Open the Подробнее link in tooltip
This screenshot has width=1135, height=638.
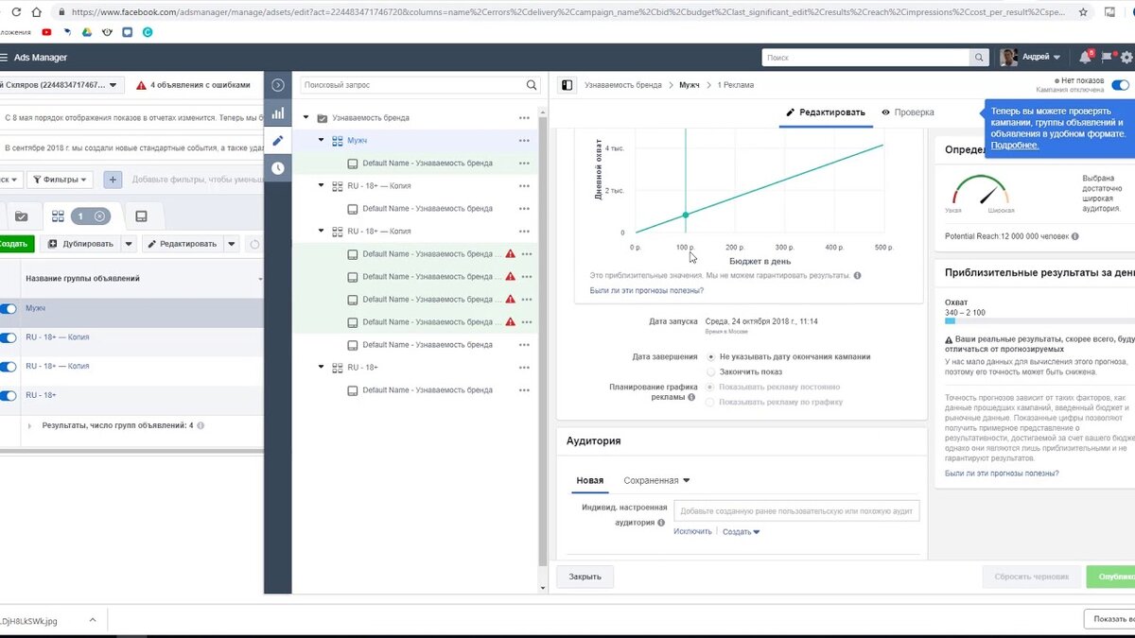coord(1014,145)
